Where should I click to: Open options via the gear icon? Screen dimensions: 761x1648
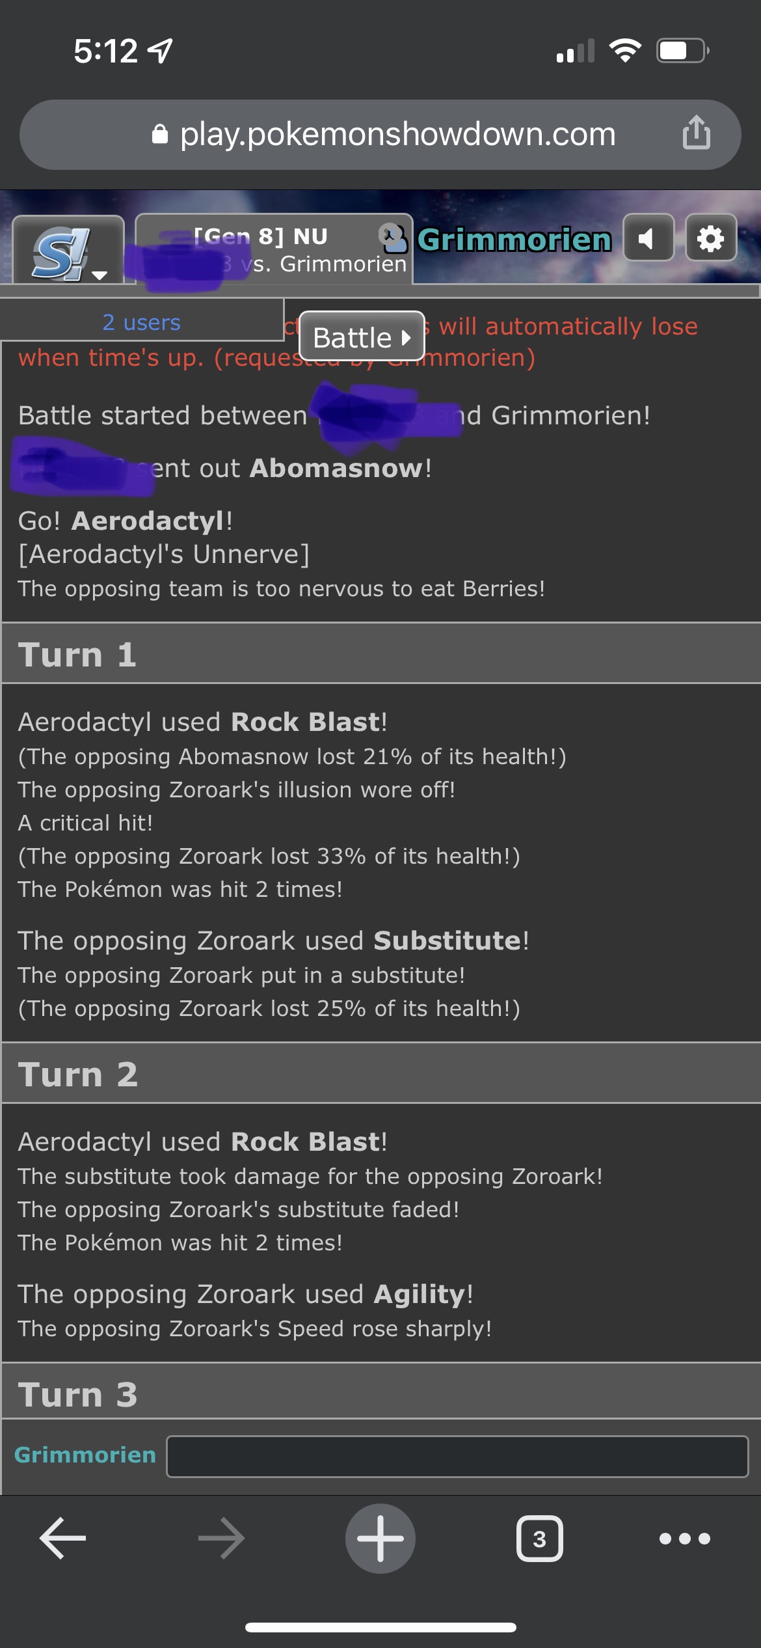[x=711, y=238]
